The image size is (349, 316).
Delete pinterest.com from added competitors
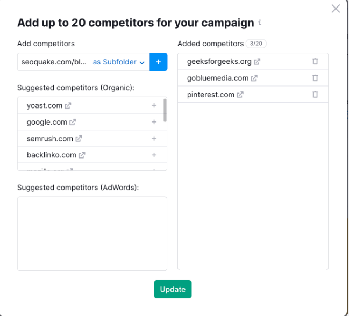tap(315, 95)
